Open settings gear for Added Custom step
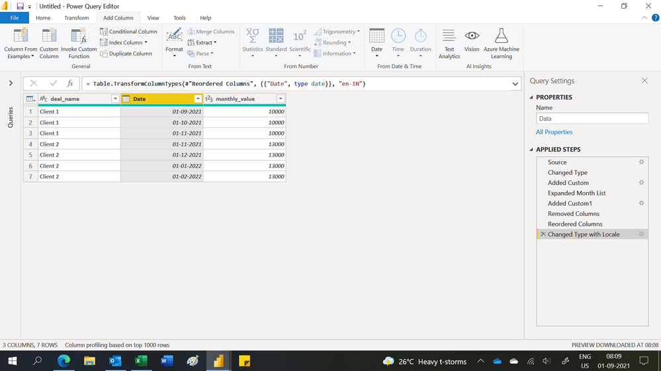The width and height of the screenshot is (661, 371). (641, 183)
